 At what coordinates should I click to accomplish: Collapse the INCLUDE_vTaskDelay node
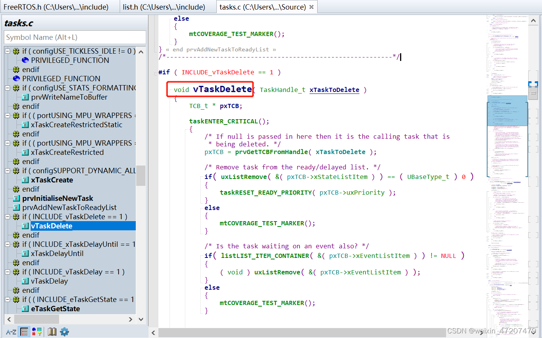pyautogui.click(x=7, y=272)
